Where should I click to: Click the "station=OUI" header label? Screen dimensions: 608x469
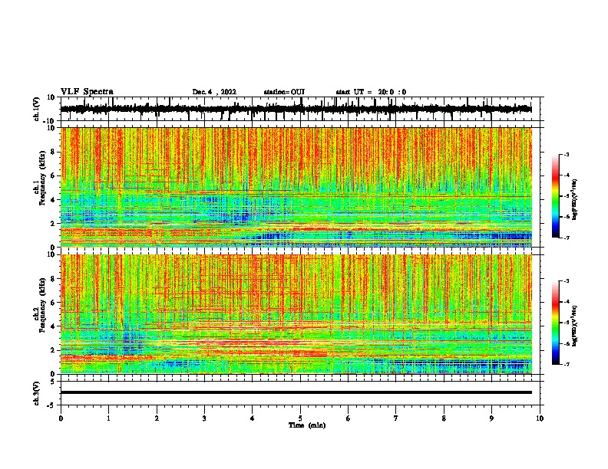(x=284, y=92)
